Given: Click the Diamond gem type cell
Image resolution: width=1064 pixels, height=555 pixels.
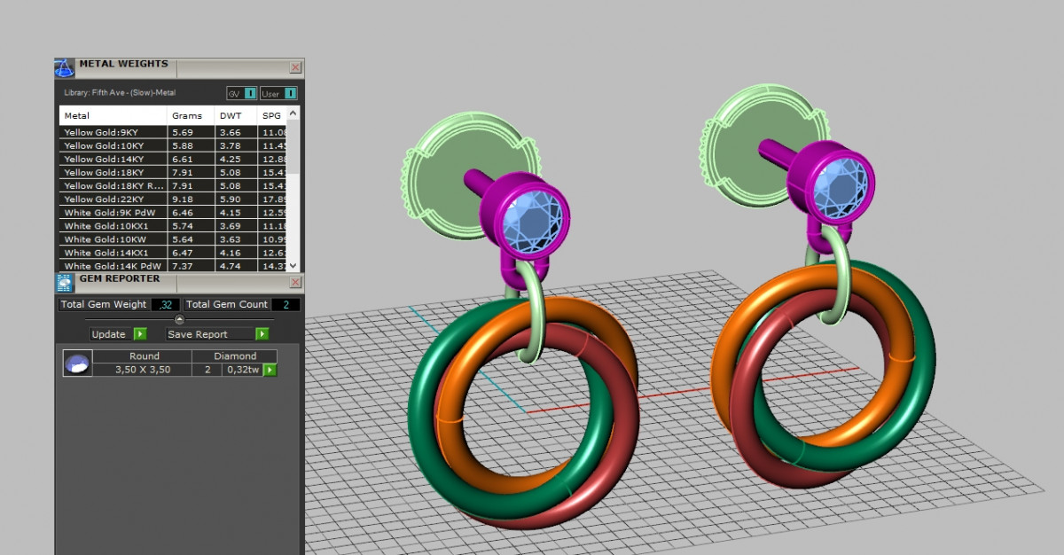Looking at the screenshot, I should 235,356.
